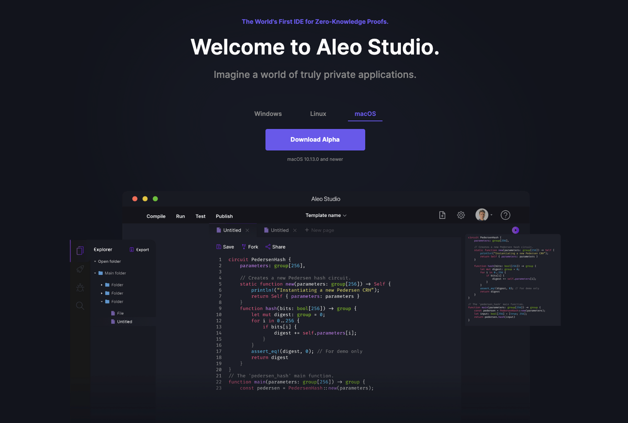Click code line starting 'assert_eq!(digest, 0)'
Image resolution: width=628 pixels, height=423 pixels.
click(307, 351)
